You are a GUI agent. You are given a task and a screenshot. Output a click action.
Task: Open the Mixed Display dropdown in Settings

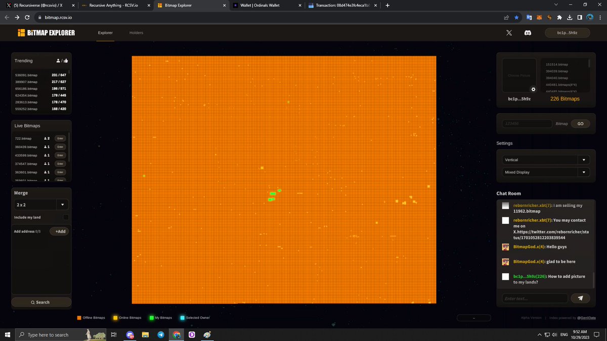click(583, 172)
